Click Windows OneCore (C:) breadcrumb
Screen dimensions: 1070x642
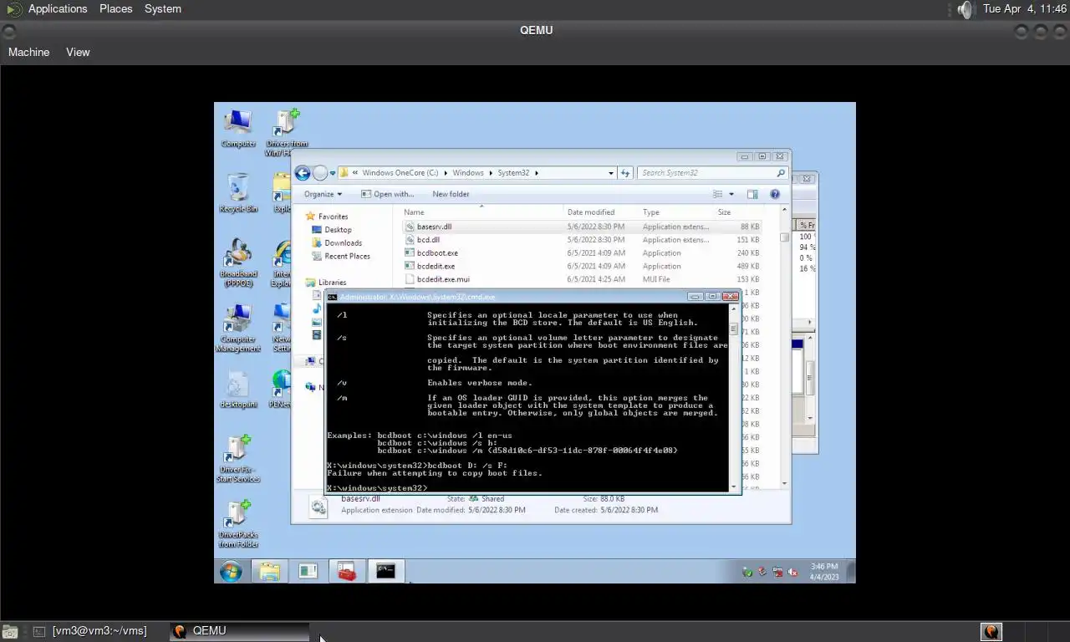pyautogui.click(x=400, y=173)
